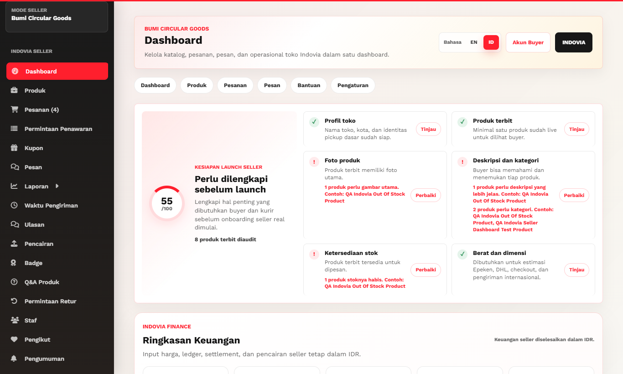623x374 pixels.
Task: Click checkmark icon beside Berat dan dimensi
Action: coord(462,254)
